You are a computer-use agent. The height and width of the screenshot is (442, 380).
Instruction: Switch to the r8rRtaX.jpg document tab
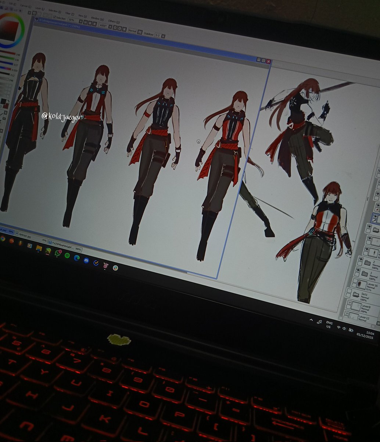(x=31, y=237)
